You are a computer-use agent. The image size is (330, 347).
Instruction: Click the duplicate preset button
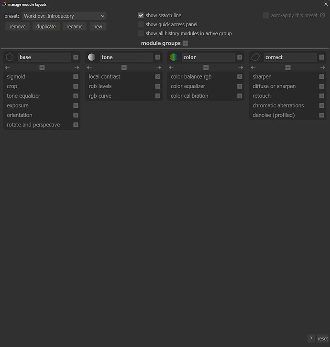coord(46,27)
